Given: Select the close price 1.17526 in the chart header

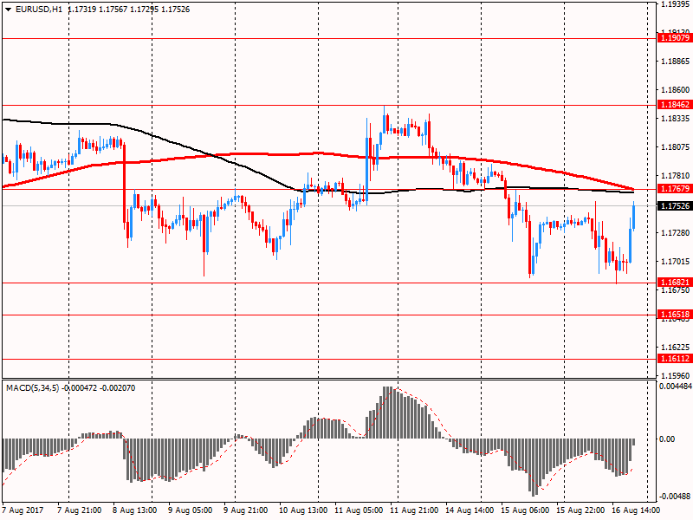Looking at the screenshot, I should [176, 10].
